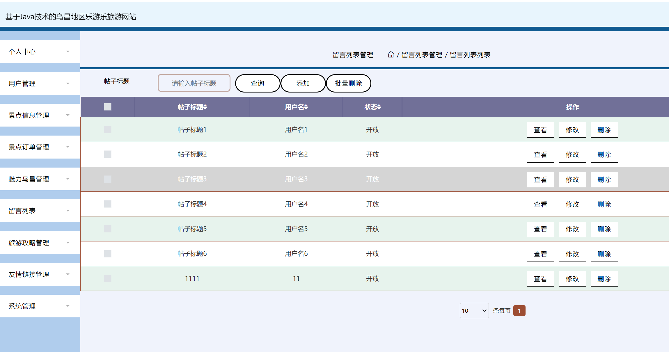The image size is (669, 352).
Task: Click the 查询 search button
Action: pos(257,83)
